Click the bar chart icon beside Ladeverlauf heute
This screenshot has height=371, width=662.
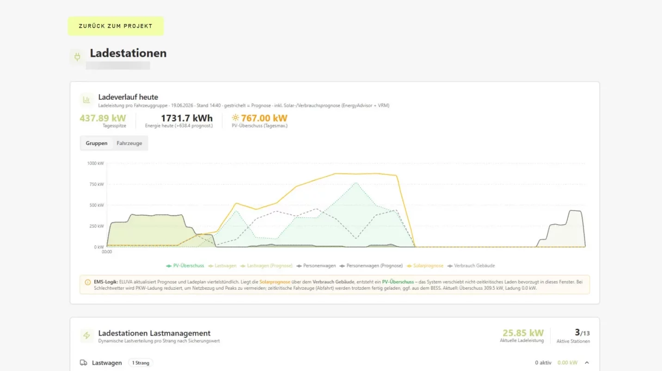(86, 99)
